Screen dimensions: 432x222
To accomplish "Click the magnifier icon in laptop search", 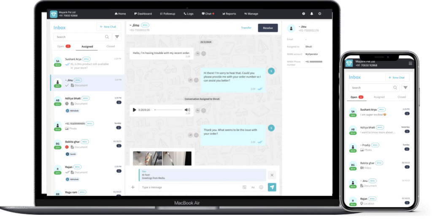I will tap(107, 37).
